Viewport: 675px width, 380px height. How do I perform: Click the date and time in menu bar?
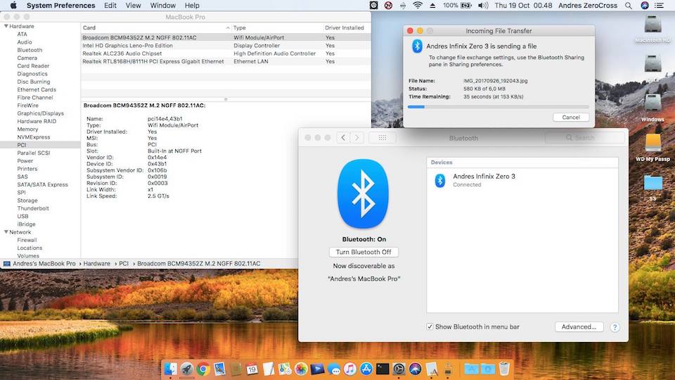coord(523,6)
